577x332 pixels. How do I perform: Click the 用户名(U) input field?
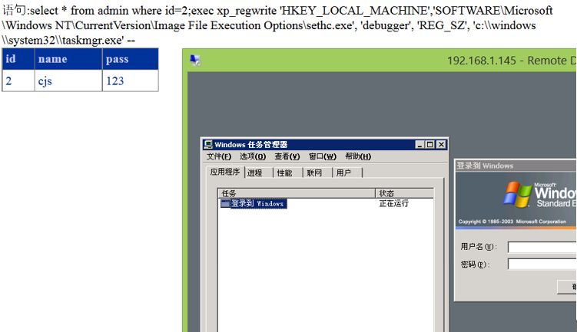[x=542, y=247]
